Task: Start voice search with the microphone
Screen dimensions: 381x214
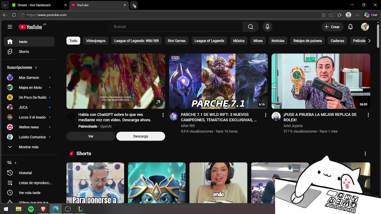Action: tap(267, 27)
